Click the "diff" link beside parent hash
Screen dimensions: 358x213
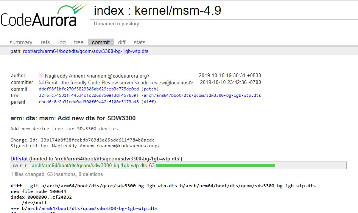[x=148, y=102]
